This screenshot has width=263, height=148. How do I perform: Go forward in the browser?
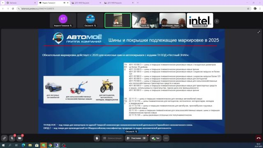pos(8,9)
